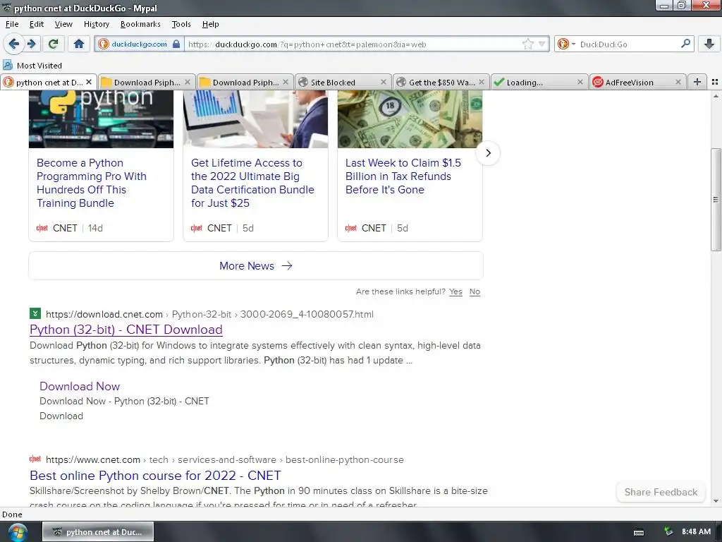Open the Help menu
Screen dimensions: 722x542
coord(210,24)
